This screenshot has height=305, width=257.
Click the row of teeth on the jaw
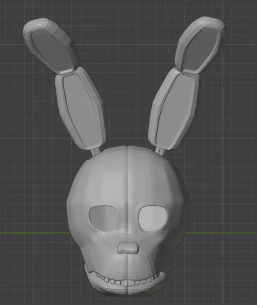tap(127, 279)
